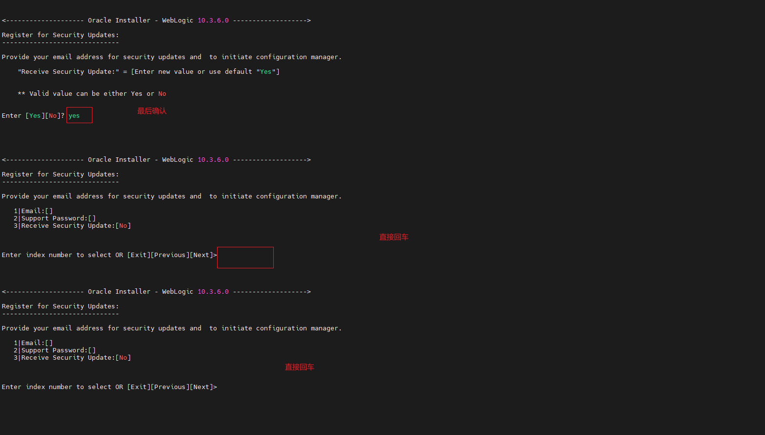This screenshot has width=765, height=435.
Task: Click the second "Oracle Installer - WebLogic 10.3.6.0" header
Action: (156, 160)
